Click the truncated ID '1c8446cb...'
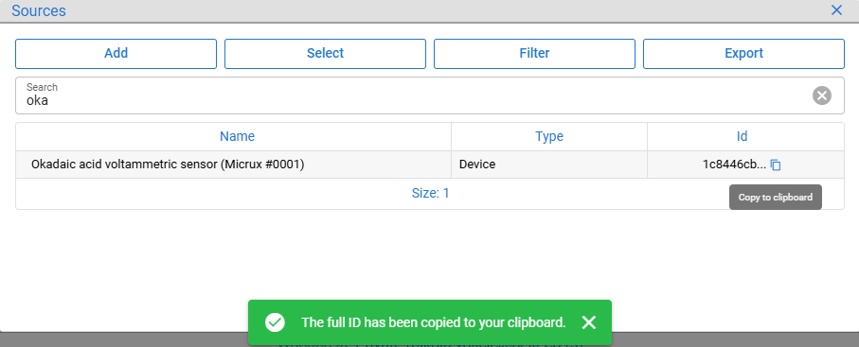Screen dimensions: 859x347 tap(735, 165)
